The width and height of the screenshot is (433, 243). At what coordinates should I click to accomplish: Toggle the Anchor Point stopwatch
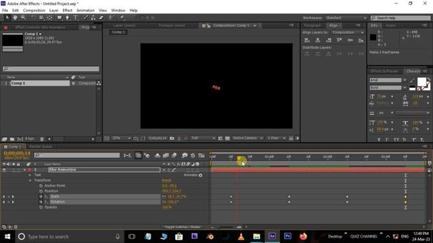pyautogui.click(x=41, y=186)
